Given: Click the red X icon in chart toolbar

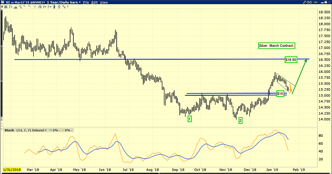Looking at the screenshot, I should (x=2, y=7).
